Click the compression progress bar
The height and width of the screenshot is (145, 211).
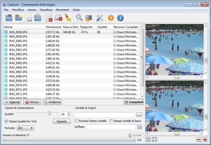[69, 140]
